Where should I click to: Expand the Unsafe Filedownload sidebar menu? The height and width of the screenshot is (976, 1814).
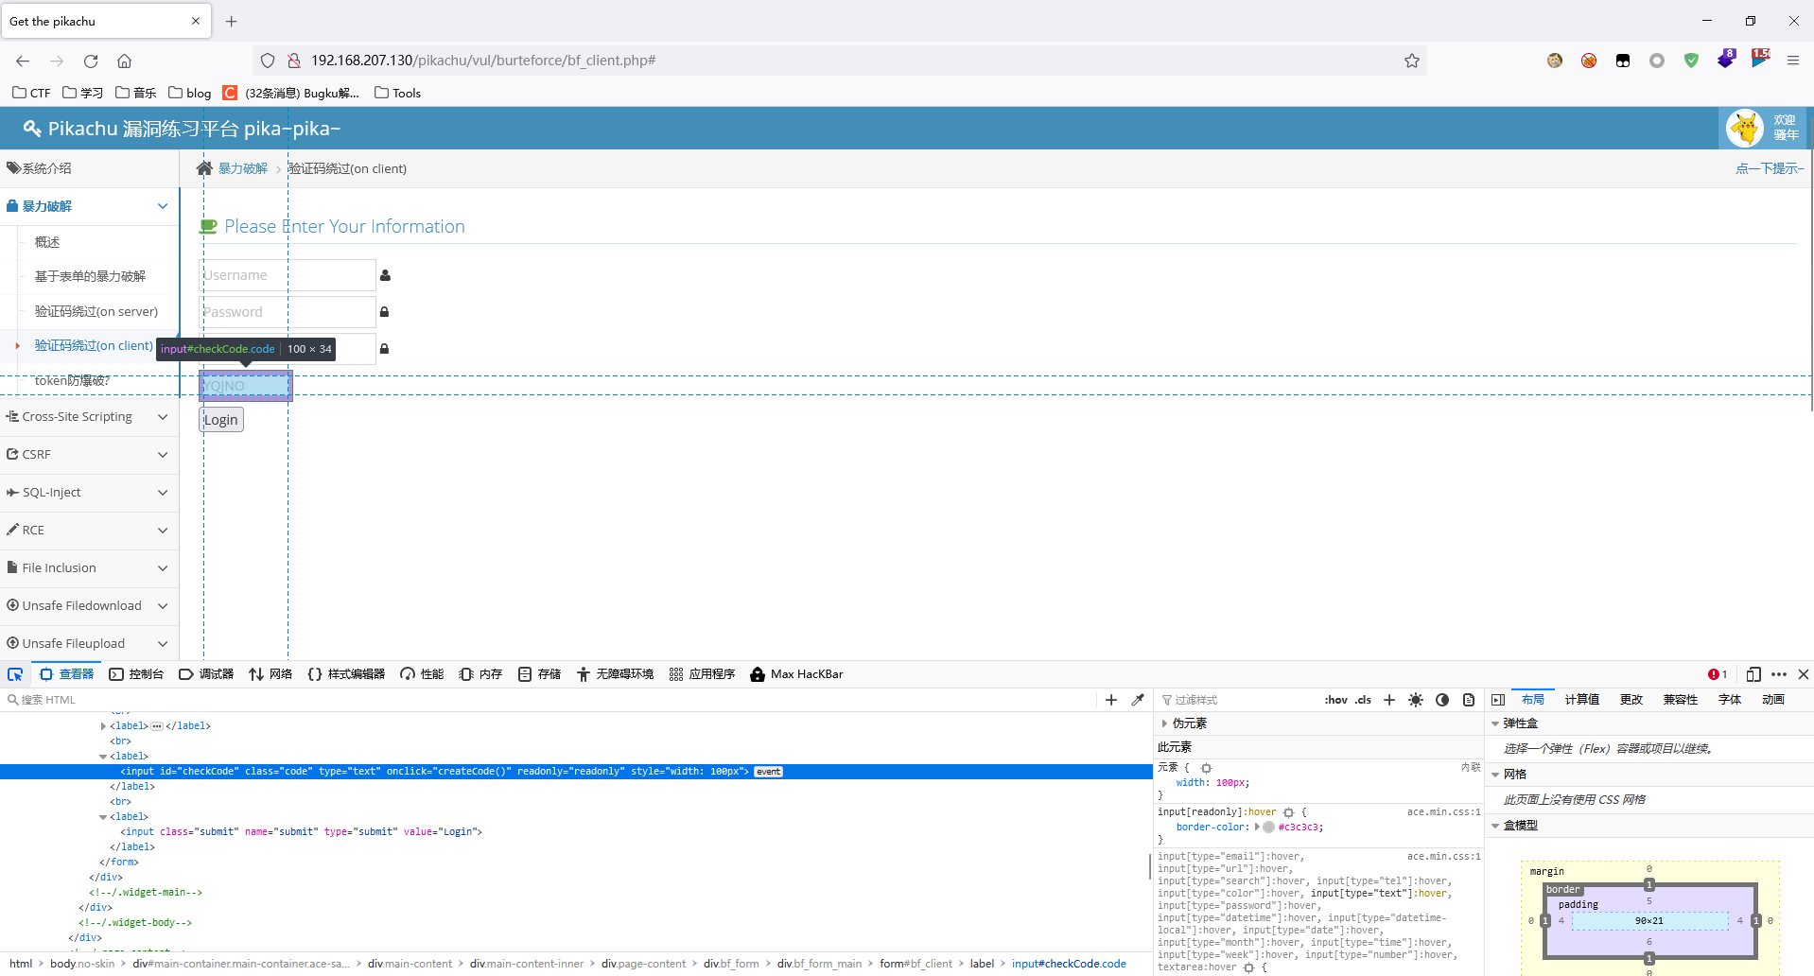[x=89, y=606]
